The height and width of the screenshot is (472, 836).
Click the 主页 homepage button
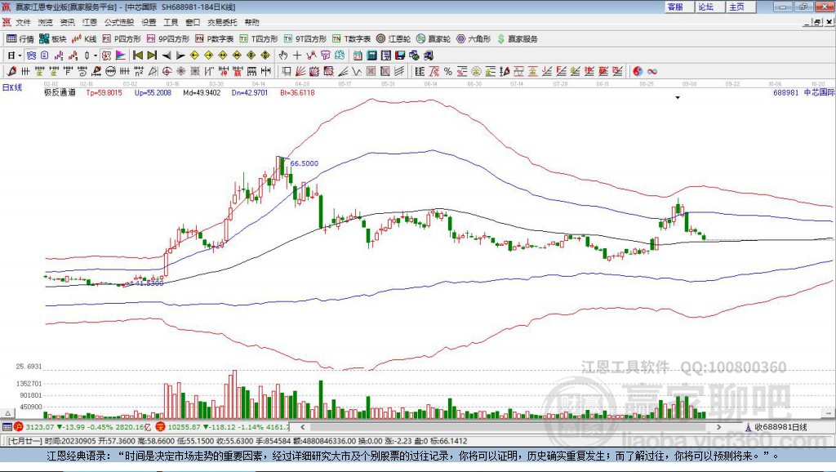pos(741,7)
